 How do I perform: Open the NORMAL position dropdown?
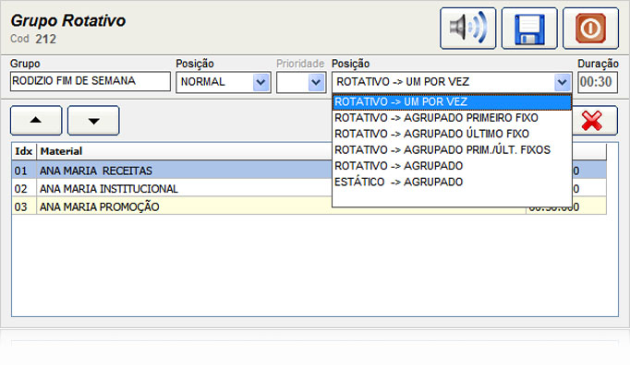pos(260,83)
